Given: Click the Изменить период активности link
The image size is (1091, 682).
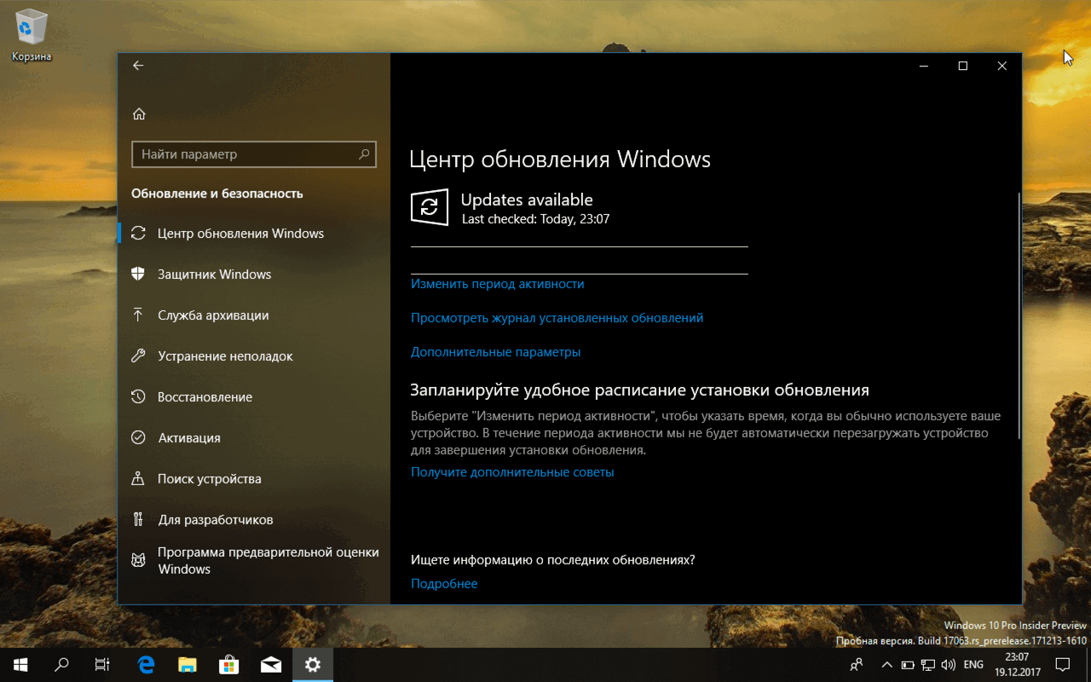Looking at the screenshot, I should point(498,284).
